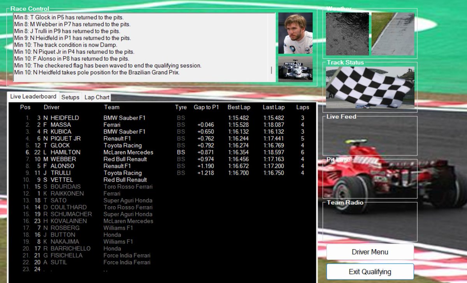Viewport: 467px width, 283px height.
Task: Select the F ALONSO leaderboard row
Action: click(x=163, y=166)
